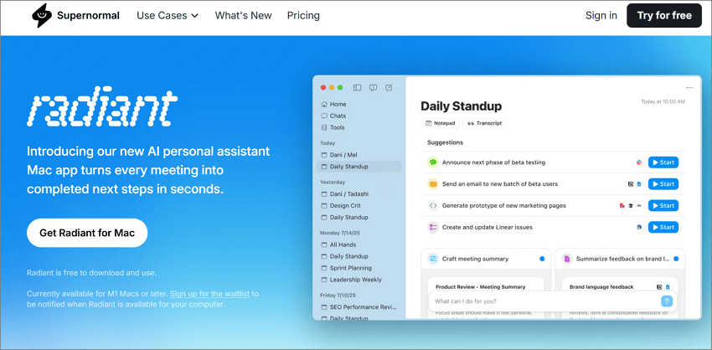Click the Slack icon in the Announce row

(639, 162)
